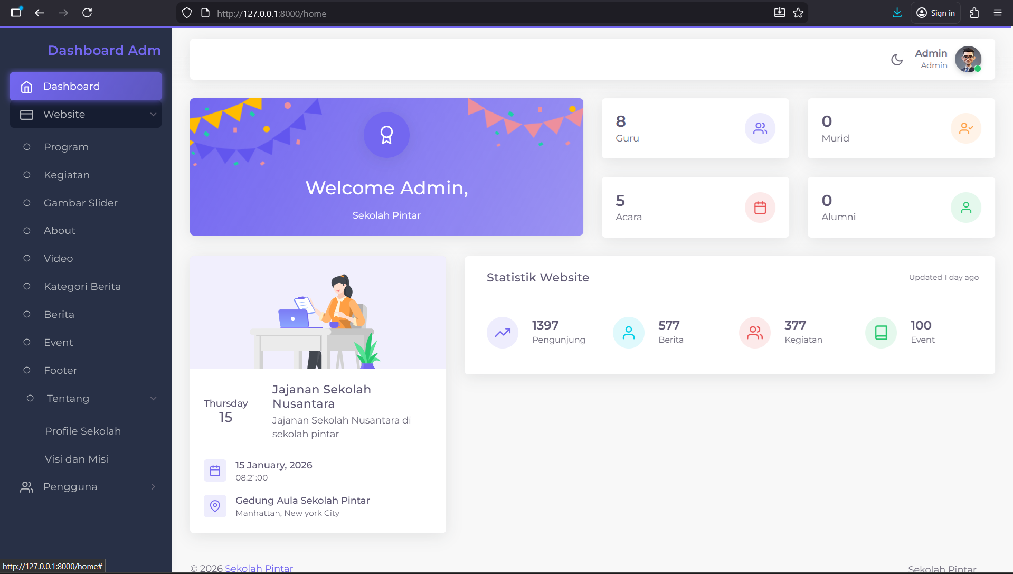Click the address bar URL field
The image size is (1013, 574).
coord(491,13)
